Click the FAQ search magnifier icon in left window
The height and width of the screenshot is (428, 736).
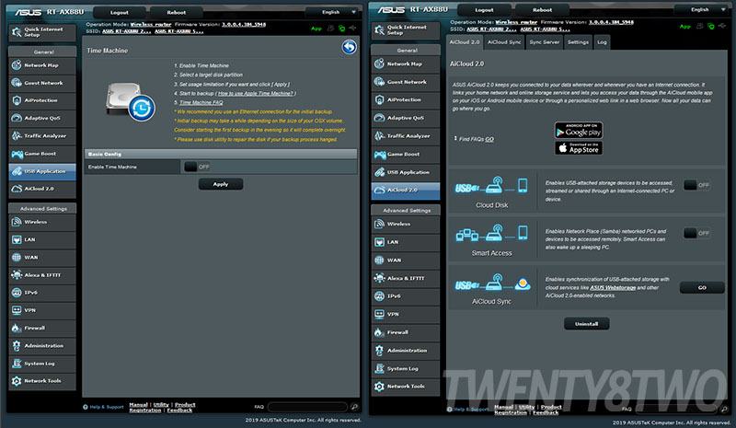(x=355, y=407)
